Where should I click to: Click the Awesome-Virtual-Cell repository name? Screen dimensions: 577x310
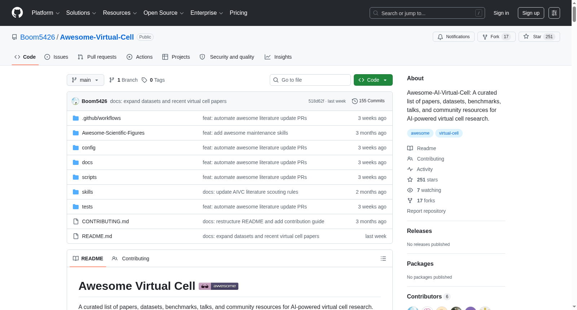(97, 37)
